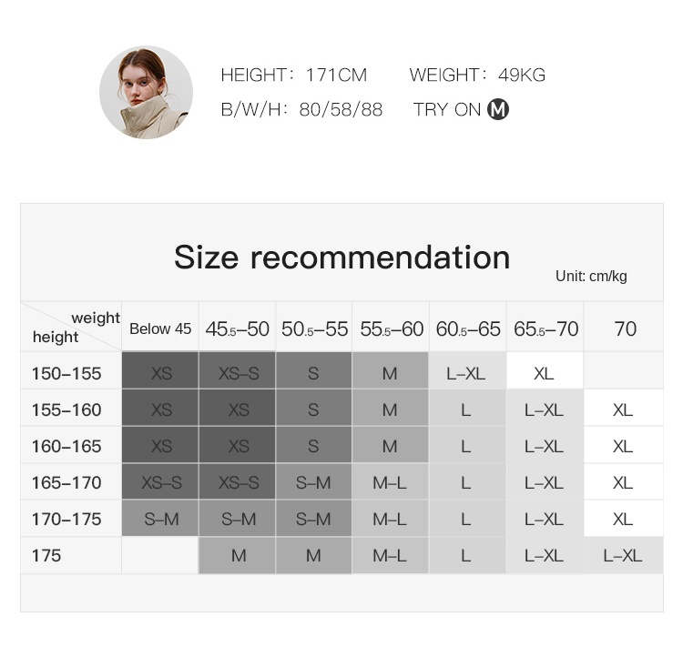Select the 175 height row label

click(x=46, y=556)
